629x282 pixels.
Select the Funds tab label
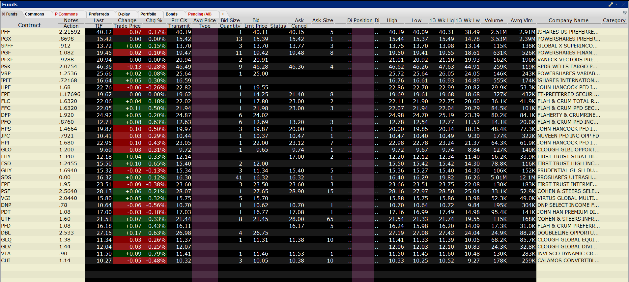[12, 14]
